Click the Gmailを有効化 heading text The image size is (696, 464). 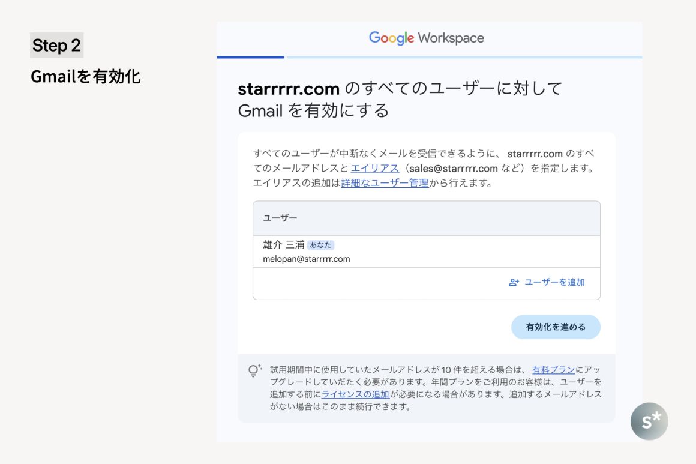[86, 77]
